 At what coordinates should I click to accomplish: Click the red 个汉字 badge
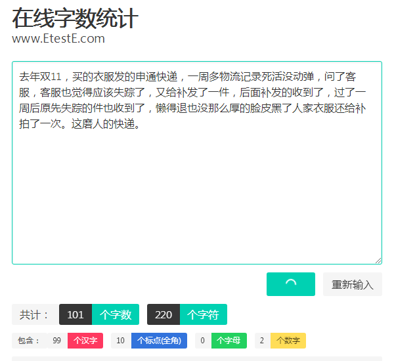tap(85, 341)
